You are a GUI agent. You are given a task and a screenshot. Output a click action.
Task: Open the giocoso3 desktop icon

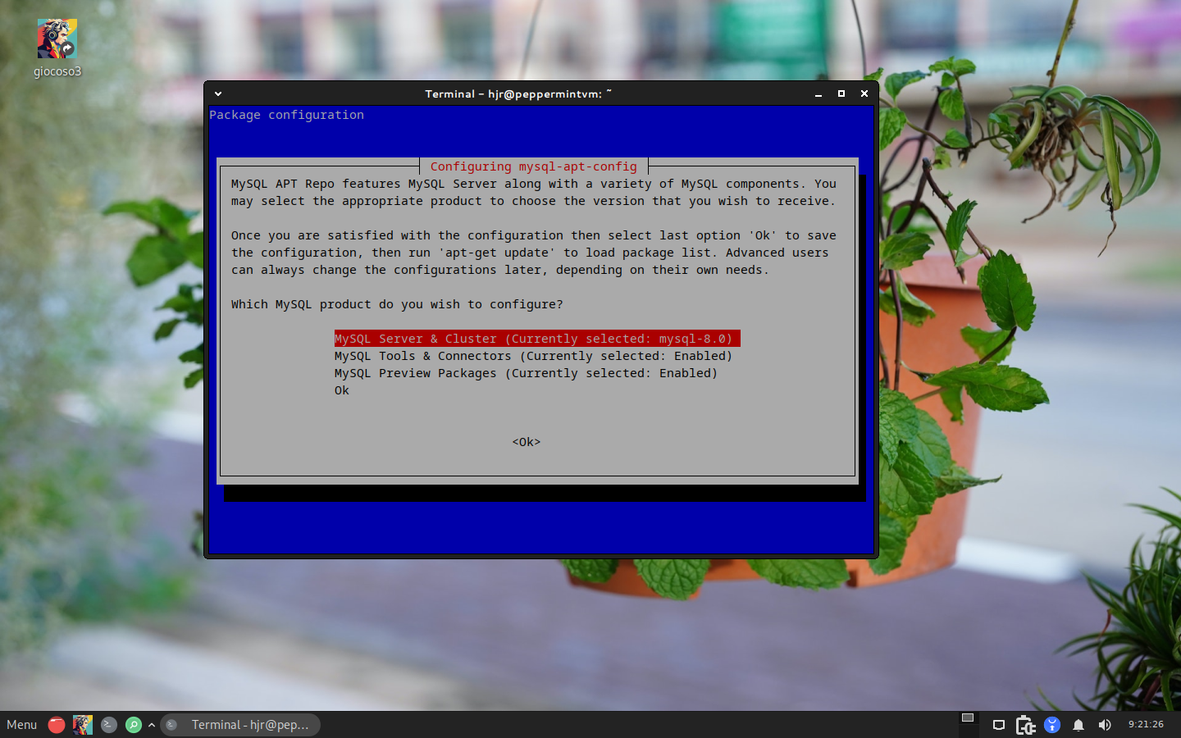tap(57, 39)
